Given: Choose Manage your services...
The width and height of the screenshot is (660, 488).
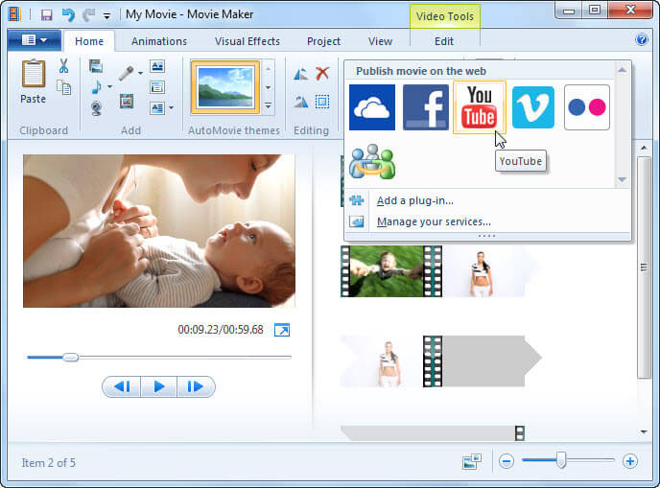Looking at the screenshot, I should click(434, 221).
